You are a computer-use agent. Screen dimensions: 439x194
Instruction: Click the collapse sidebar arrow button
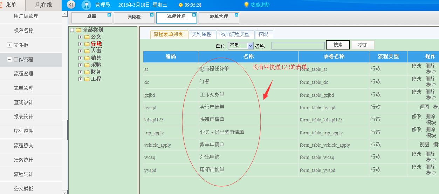[71, 5]
